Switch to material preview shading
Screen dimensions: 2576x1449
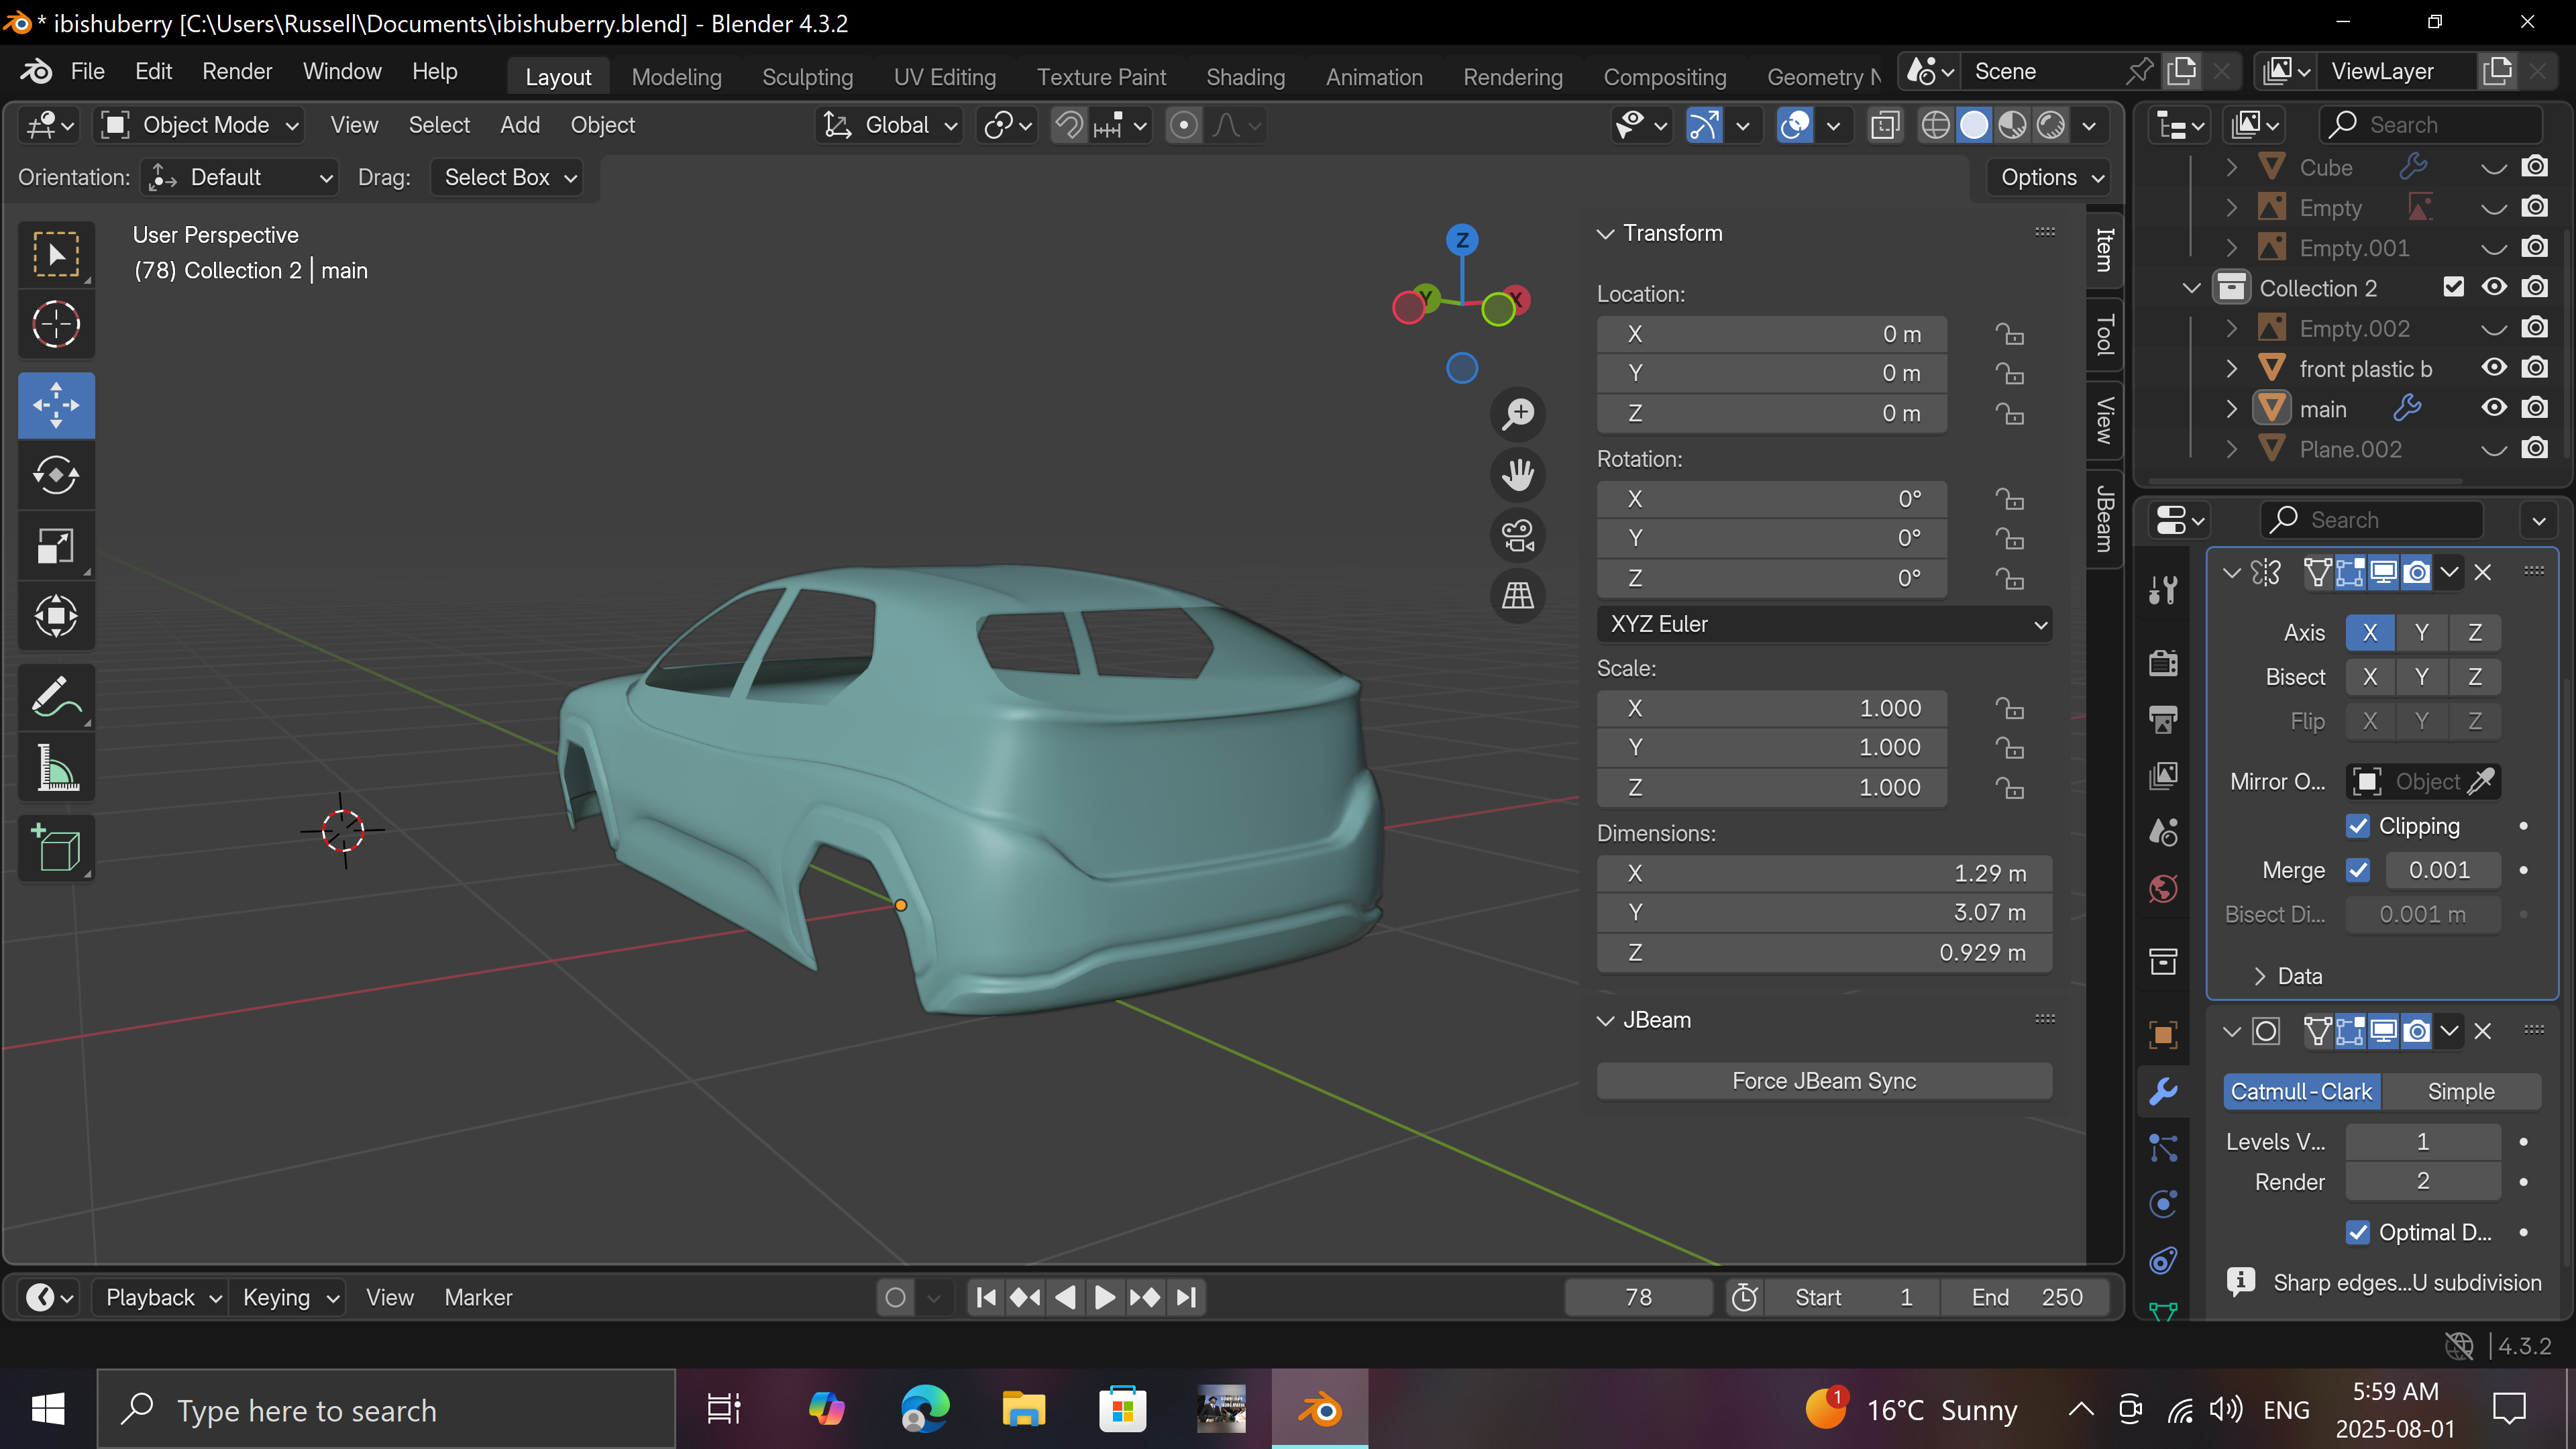(x=2012, y=125)
